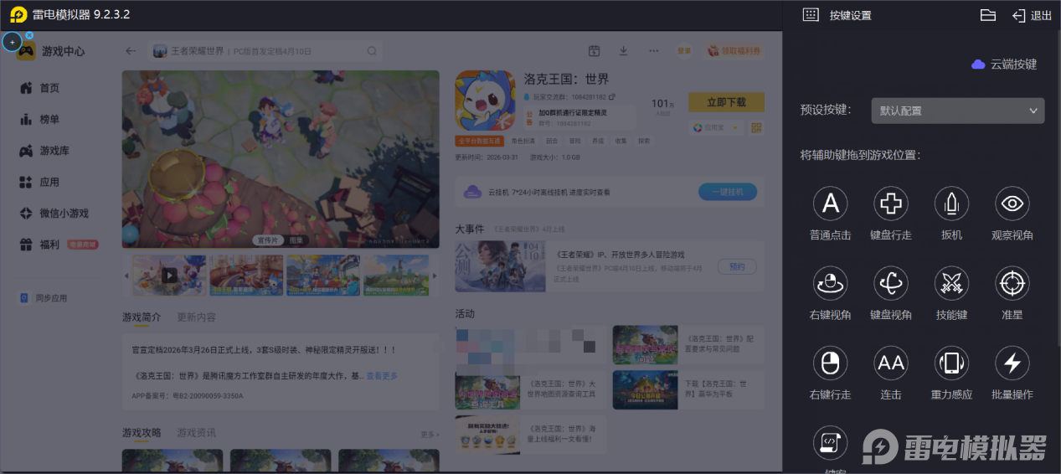The height and width of the screenshot is (474, 1061).
Task: Select the 技能键 crossed swords icon
Action: (x=951, y=283)
